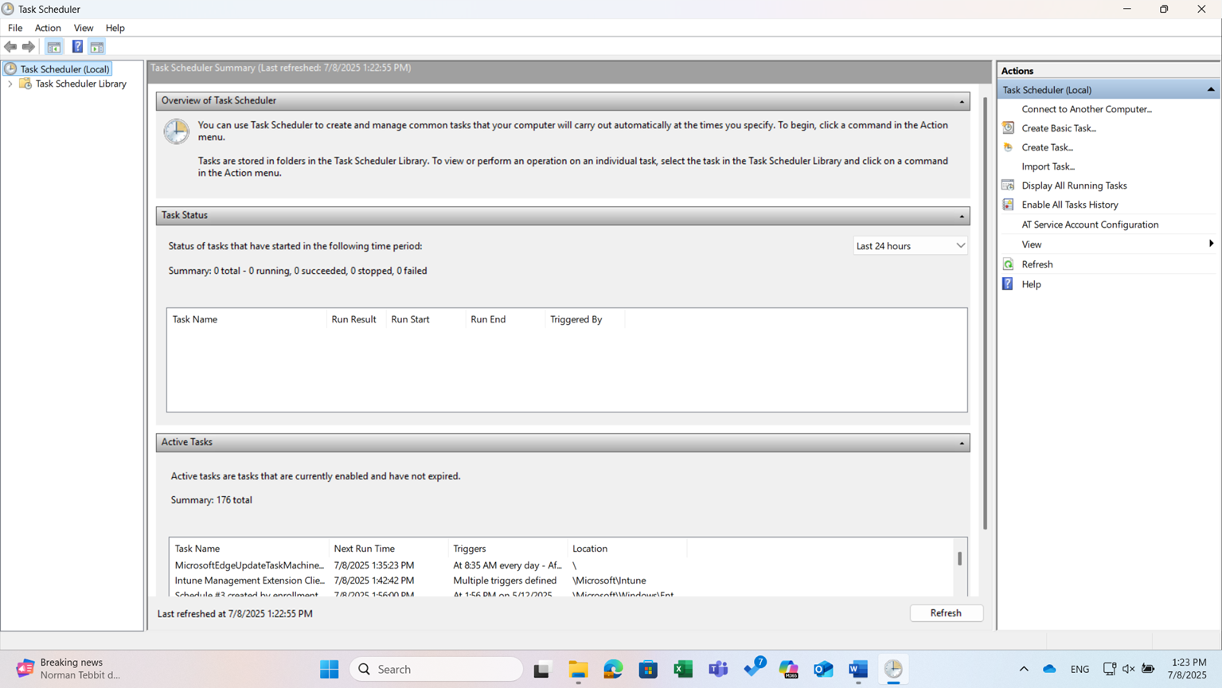Open Display All Running Tasks

[x=1073, y=186]
